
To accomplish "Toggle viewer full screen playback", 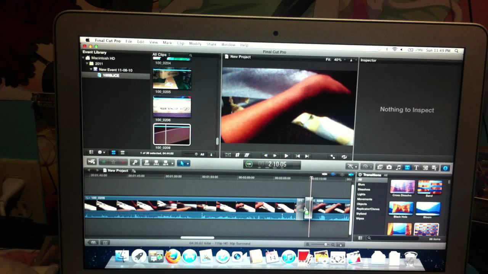I will [x=332, y=156].
